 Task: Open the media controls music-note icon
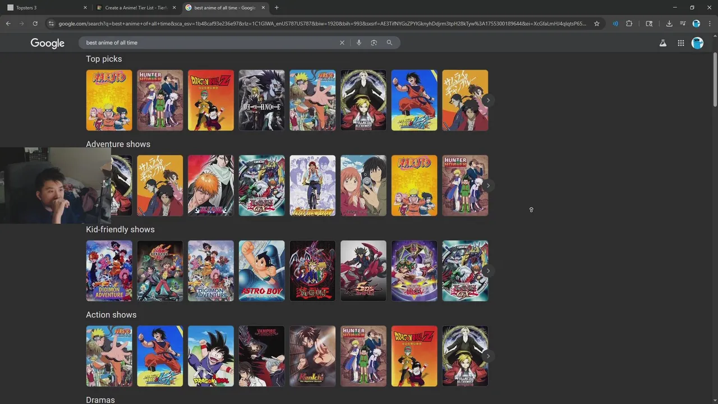pos(683,24)
